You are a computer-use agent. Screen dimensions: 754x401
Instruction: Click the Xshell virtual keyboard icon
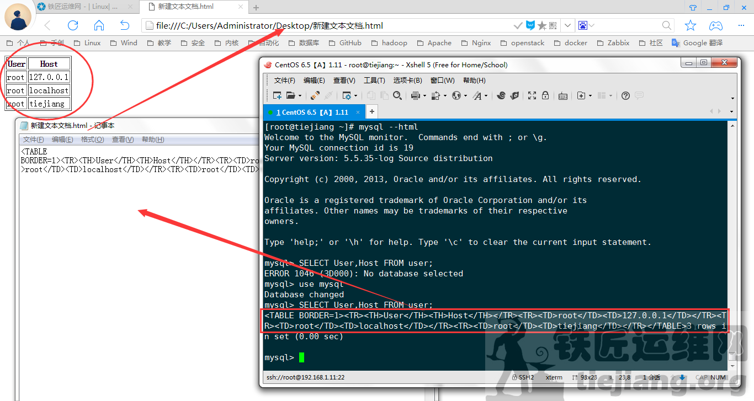(563, 95)
